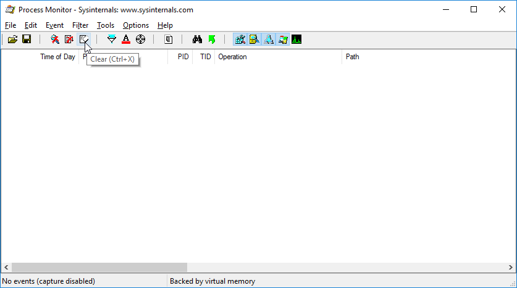The width and height of the screenshot is (517, 288).
Task: Show the Process Tree icon
Action: click(169, 39)
